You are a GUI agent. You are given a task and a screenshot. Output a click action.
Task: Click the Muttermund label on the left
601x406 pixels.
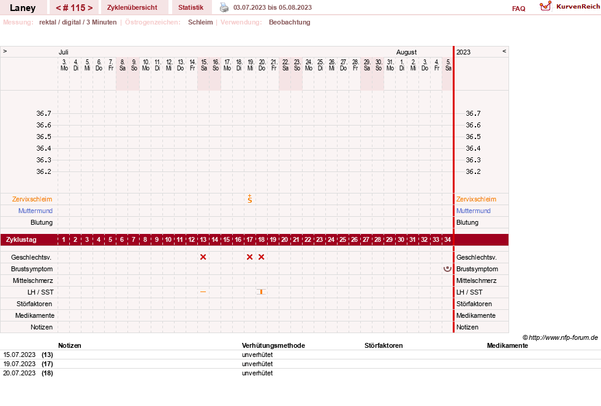coord(36,211)
